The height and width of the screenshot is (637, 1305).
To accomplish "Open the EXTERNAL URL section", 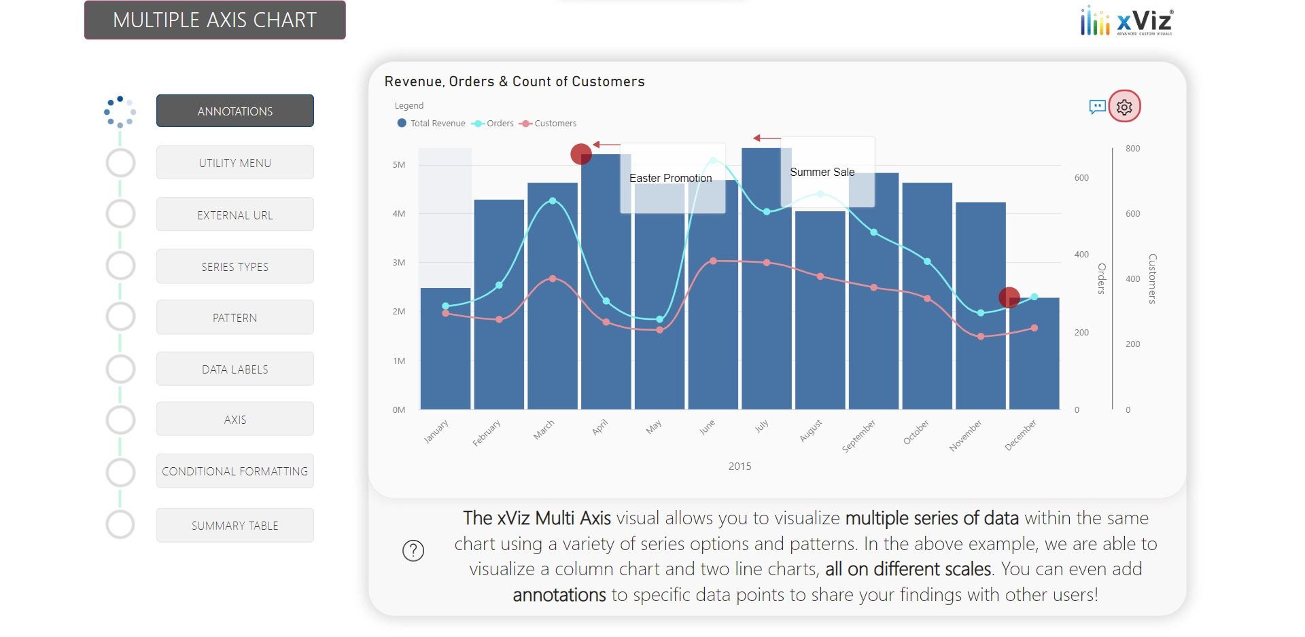I will click(234, 214).
